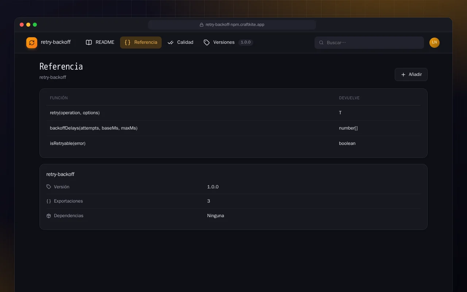Click the package icon beside Dependencias

(x=49, y=216)
